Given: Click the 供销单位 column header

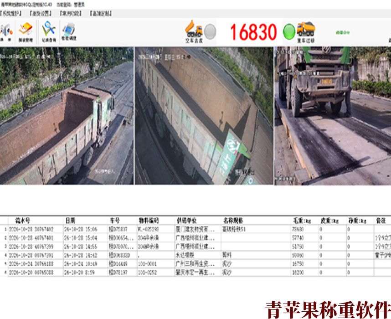Looking at the screenshot, I should [x=186, y=221].
